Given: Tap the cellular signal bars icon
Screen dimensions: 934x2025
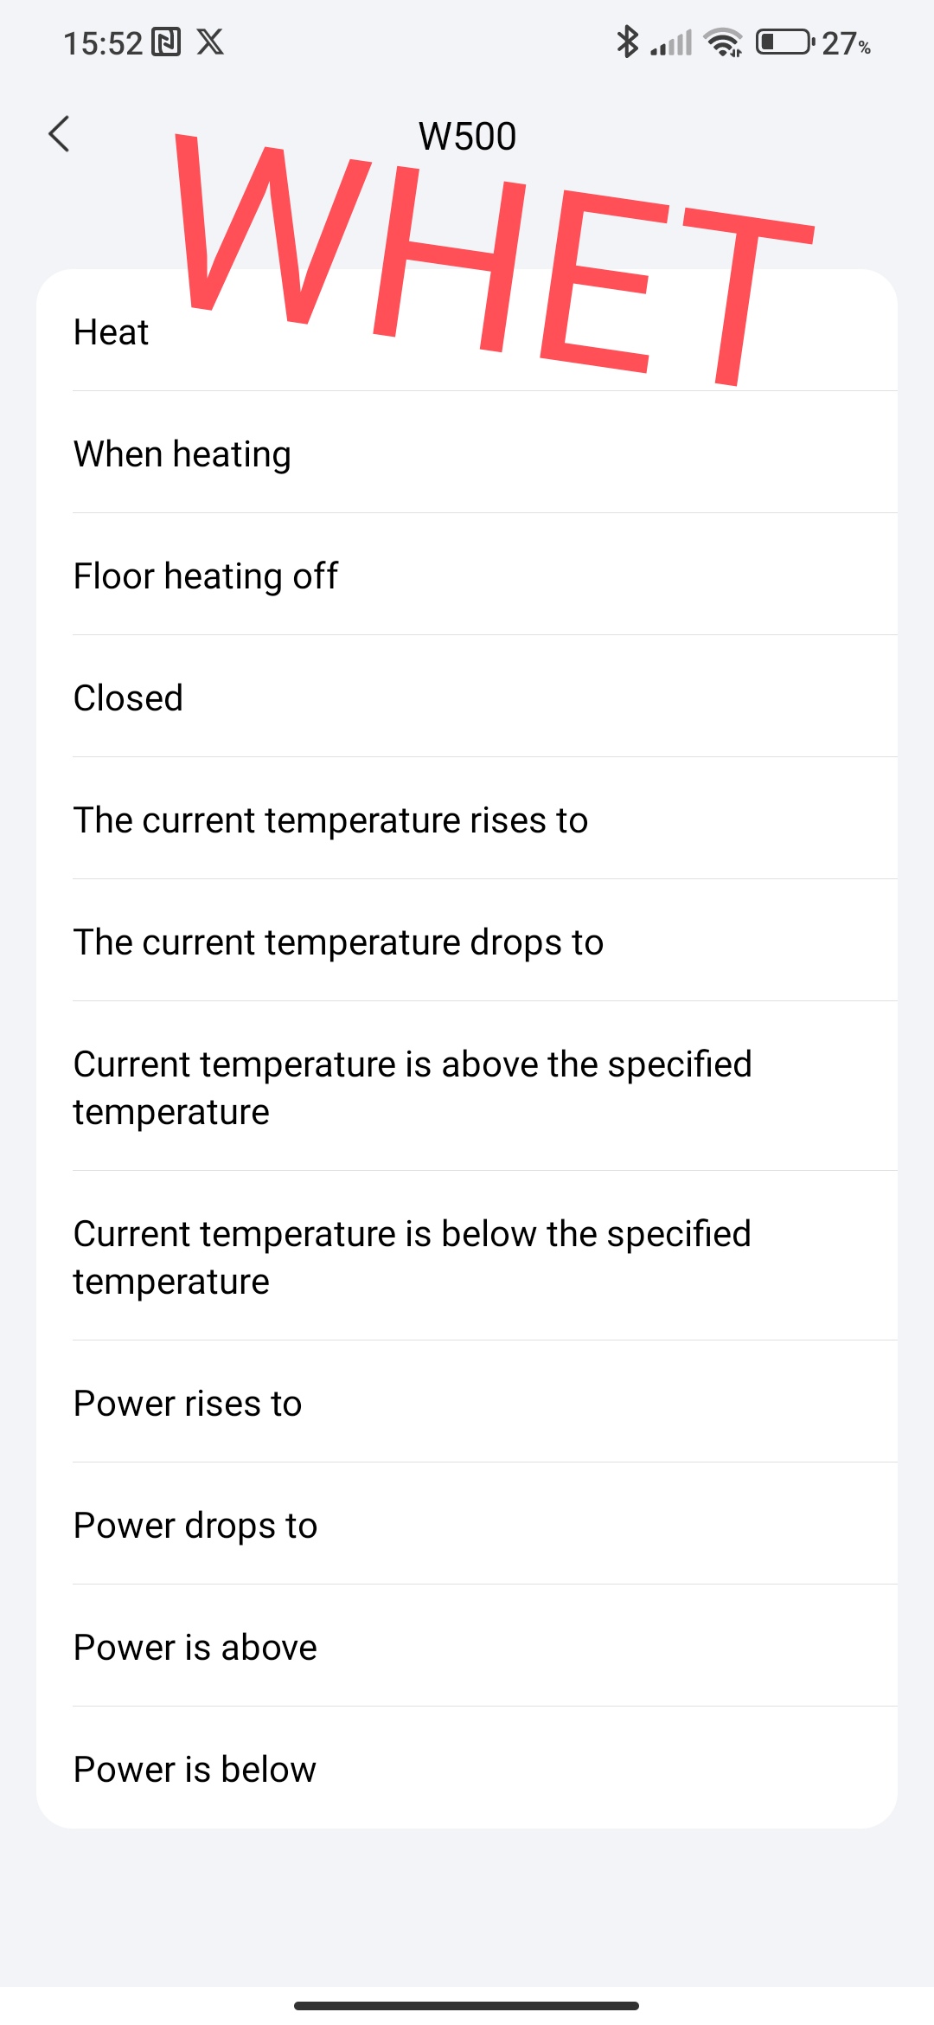Looking at the screenshot, I should click(672, 42).
